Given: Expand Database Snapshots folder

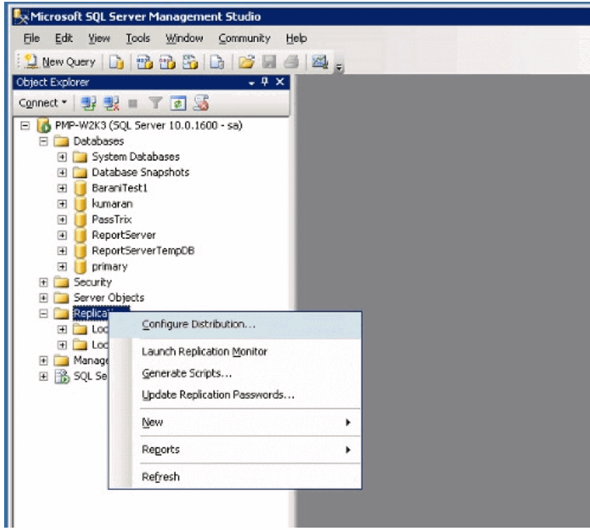Looking at the screenshot, I should click(x=62, y=172).
